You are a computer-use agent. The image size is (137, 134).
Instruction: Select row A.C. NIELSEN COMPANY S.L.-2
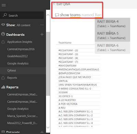(x=78, y=115)
